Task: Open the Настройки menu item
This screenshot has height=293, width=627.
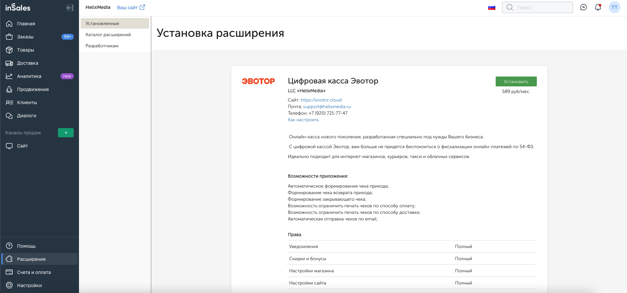Action: (39, 285)
